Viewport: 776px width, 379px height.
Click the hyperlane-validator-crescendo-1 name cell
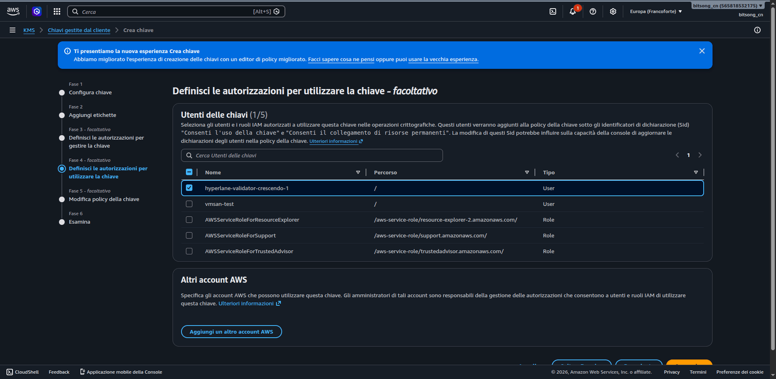[247, 188]
